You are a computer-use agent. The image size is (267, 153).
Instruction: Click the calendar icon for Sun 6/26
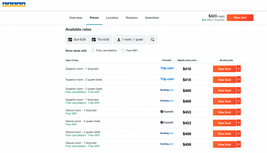[x=70, y=40]
